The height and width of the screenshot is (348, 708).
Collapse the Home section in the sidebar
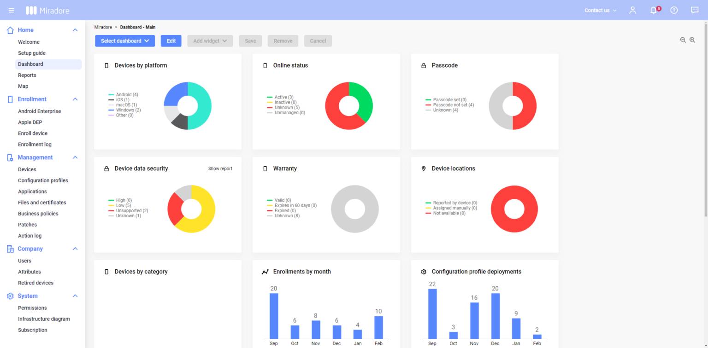pos(75,29)
